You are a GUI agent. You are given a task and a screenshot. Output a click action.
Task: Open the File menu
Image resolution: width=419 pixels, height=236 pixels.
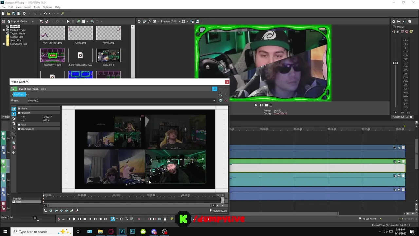coord(3,7)
